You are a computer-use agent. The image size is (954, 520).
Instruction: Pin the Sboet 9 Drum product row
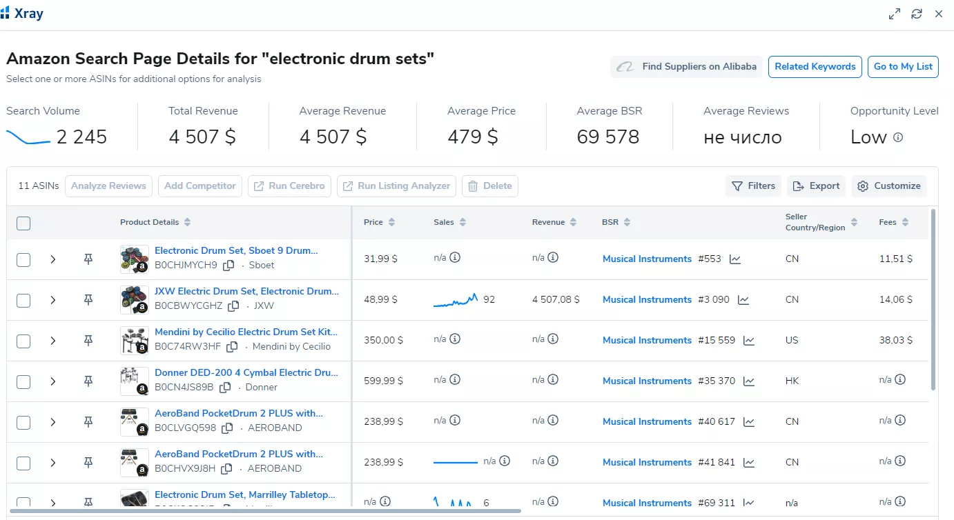click(x=88, y=259)
